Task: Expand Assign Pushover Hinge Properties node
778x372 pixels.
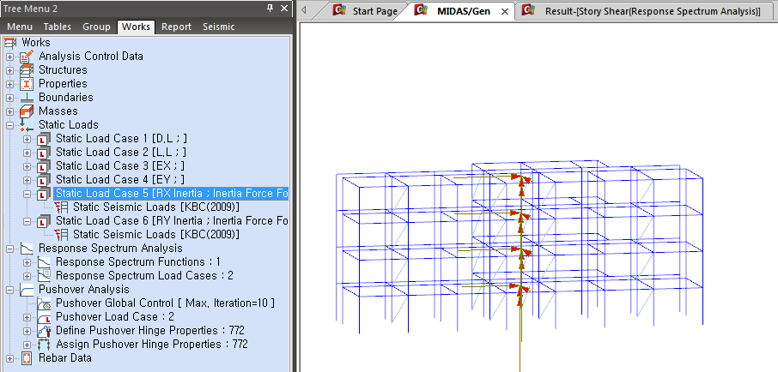Action: coord(27,345)
